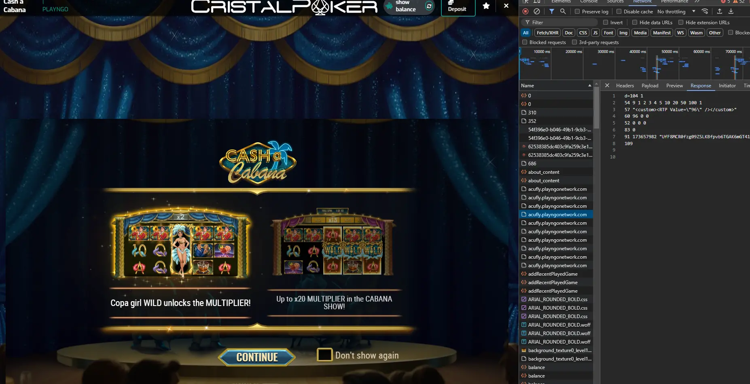Filter requests by Other

(x=714, y=33)
